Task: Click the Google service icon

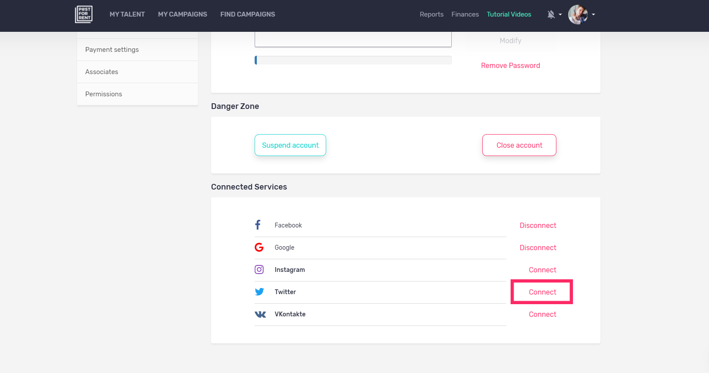Action: pyautogui.click(x=259, y=248)
